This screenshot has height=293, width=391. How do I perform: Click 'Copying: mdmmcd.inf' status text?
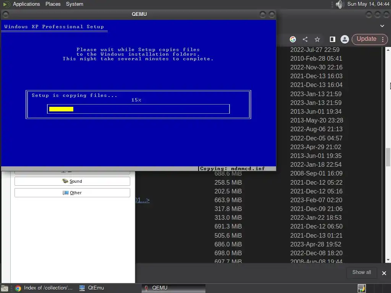232,169
